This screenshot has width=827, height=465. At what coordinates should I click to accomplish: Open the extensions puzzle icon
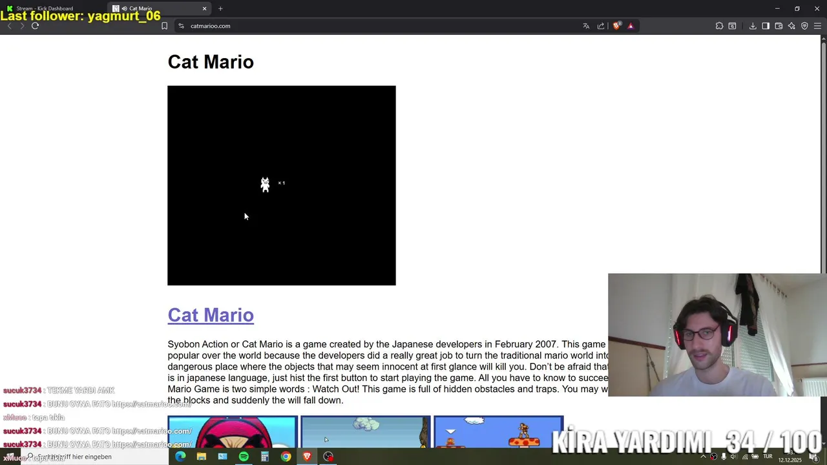719,26
